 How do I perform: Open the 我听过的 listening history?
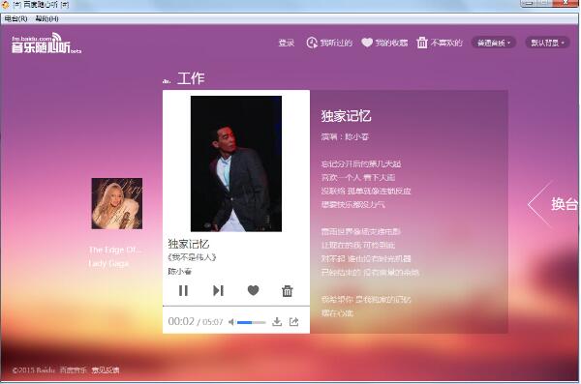pyautogui.click(x=329, y=43)
